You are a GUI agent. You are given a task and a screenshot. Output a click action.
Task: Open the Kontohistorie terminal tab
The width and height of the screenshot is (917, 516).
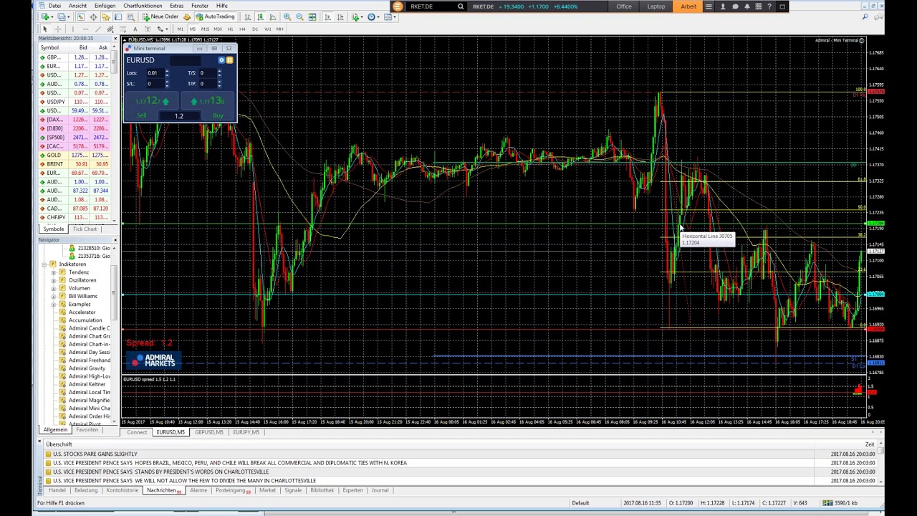(122, 490)
